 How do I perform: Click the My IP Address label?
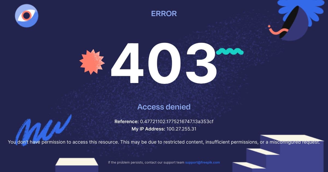click(148, 129)
